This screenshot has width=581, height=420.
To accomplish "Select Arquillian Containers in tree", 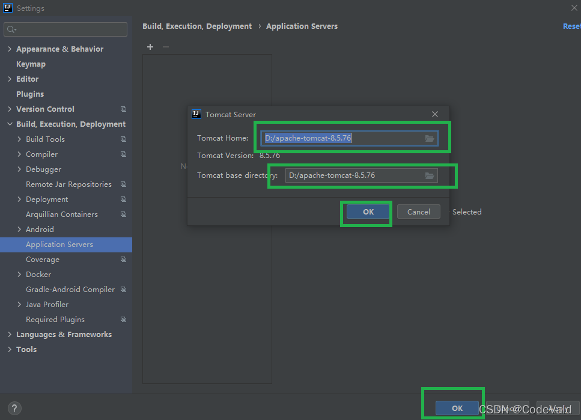I will pos(62,215).
